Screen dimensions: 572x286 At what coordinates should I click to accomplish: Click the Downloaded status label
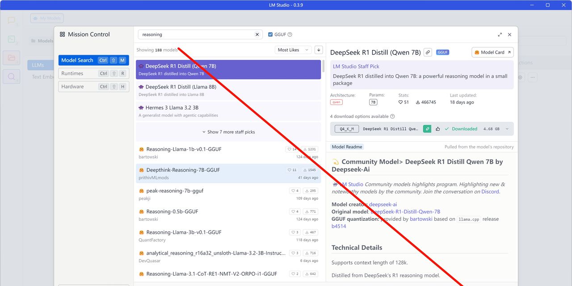tap(461, 129)
